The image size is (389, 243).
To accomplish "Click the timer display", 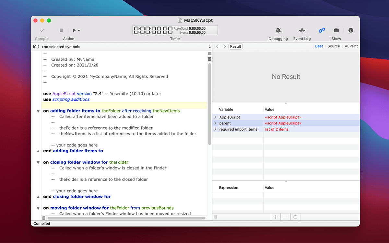I will tap(175, 30).
